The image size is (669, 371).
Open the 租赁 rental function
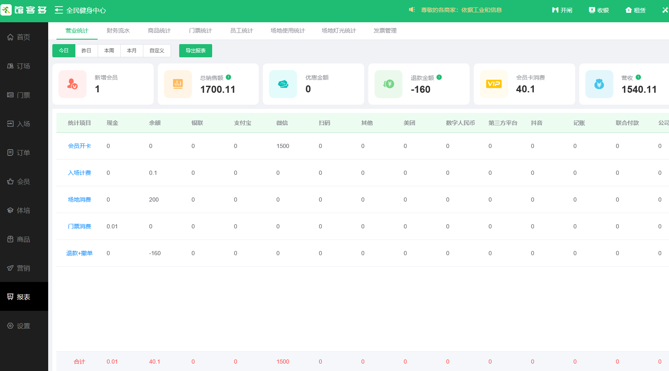coord(636,10)
